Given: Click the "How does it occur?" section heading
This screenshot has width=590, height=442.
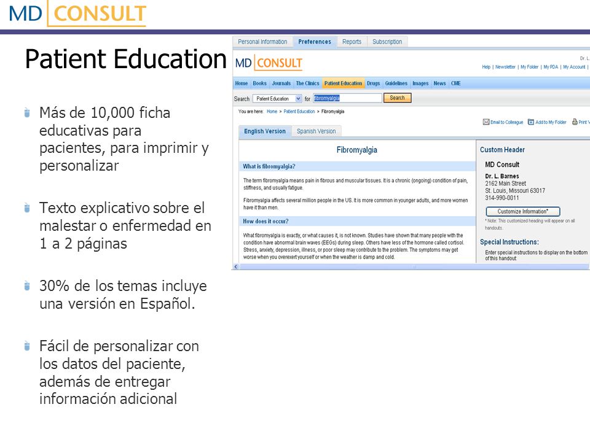Looking at the screenshot, I should (265, 222).
